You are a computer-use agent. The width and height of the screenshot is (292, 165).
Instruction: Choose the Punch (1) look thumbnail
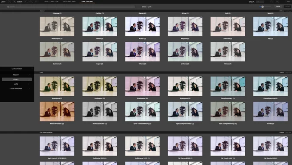click(x=142, y=26)
